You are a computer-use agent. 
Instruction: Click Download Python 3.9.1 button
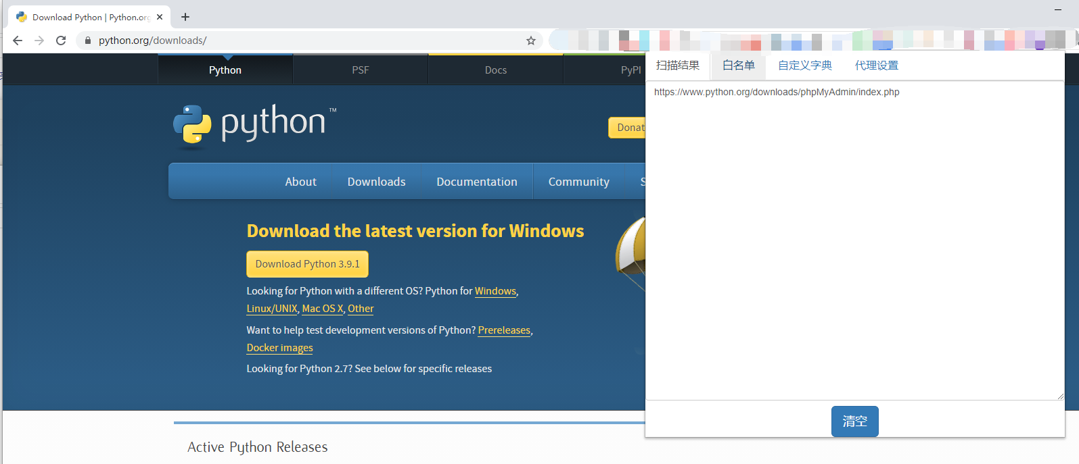point(308,264)
